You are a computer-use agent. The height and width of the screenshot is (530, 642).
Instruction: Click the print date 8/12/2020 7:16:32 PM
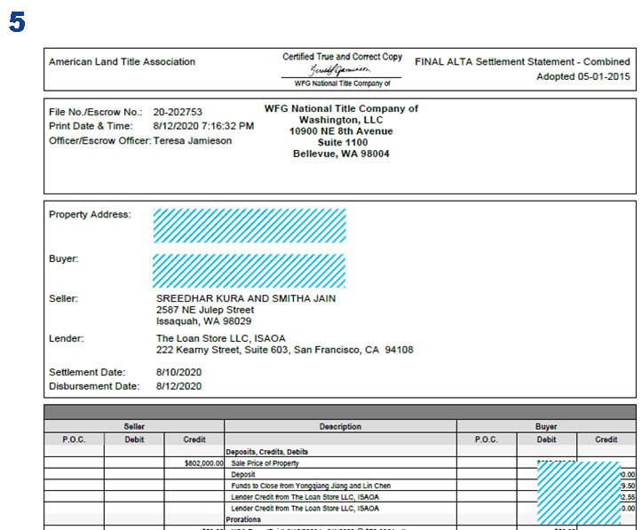tap(203, 126)
